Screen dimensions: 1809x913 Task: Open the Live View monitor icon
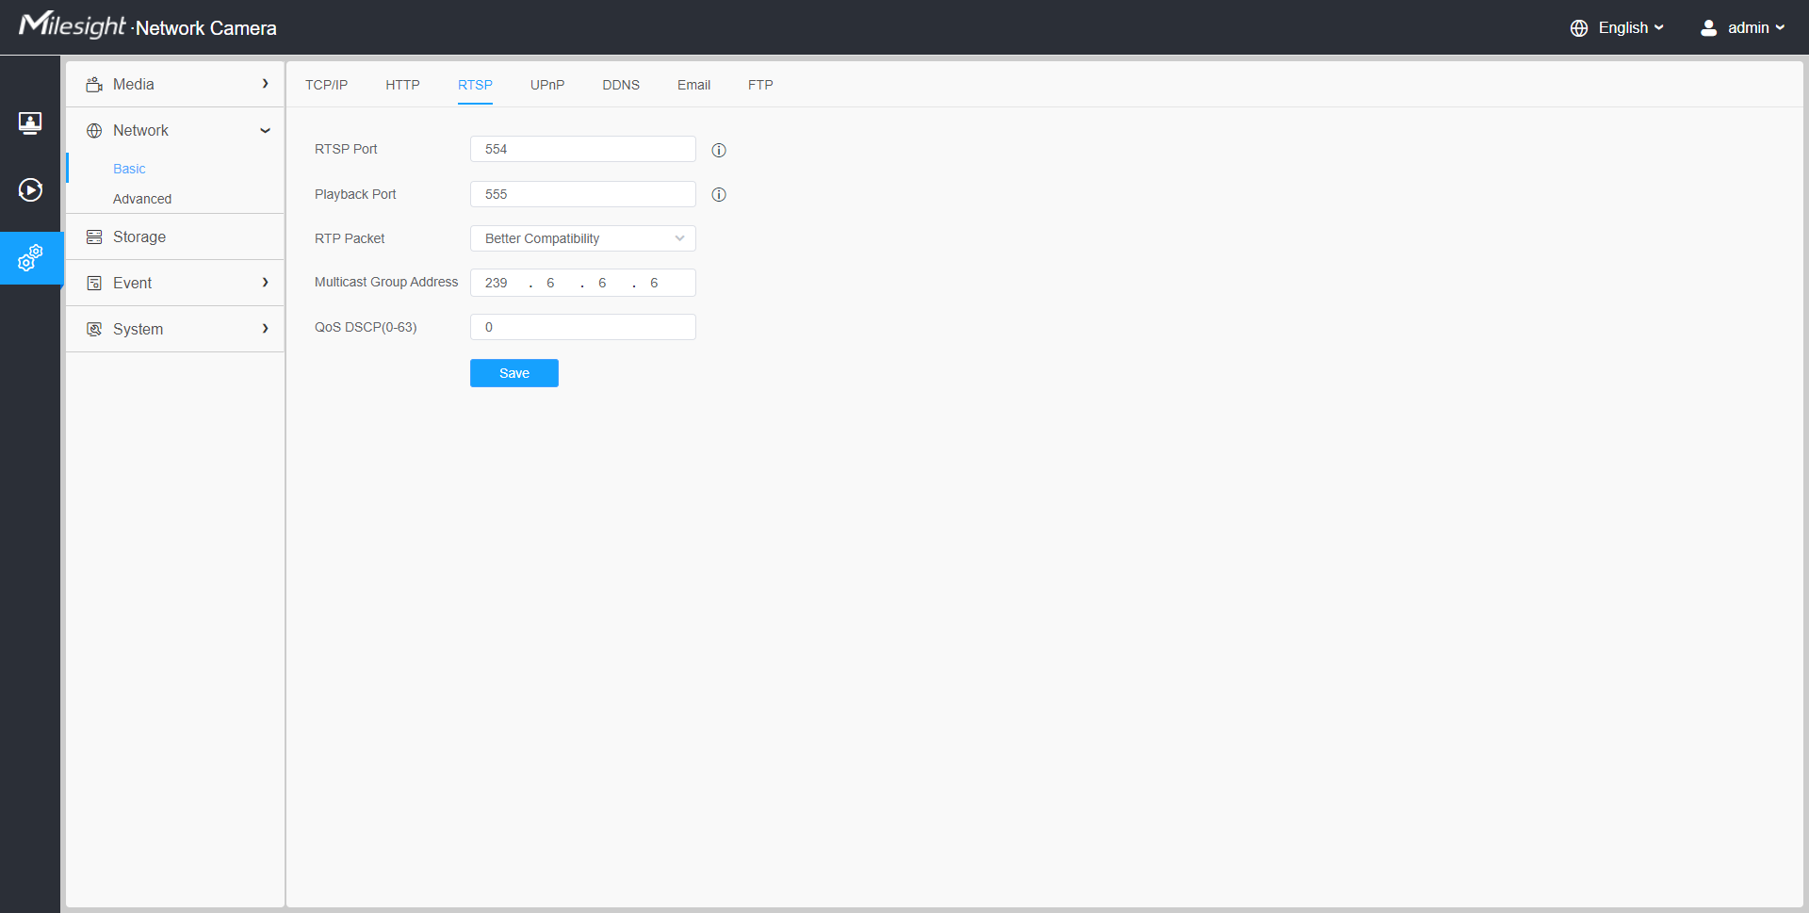click(x=30, y=123)
